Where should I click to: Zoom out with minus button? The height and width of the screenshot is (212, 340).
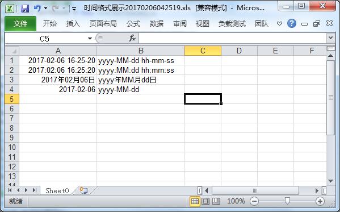(x=254, y=201)
